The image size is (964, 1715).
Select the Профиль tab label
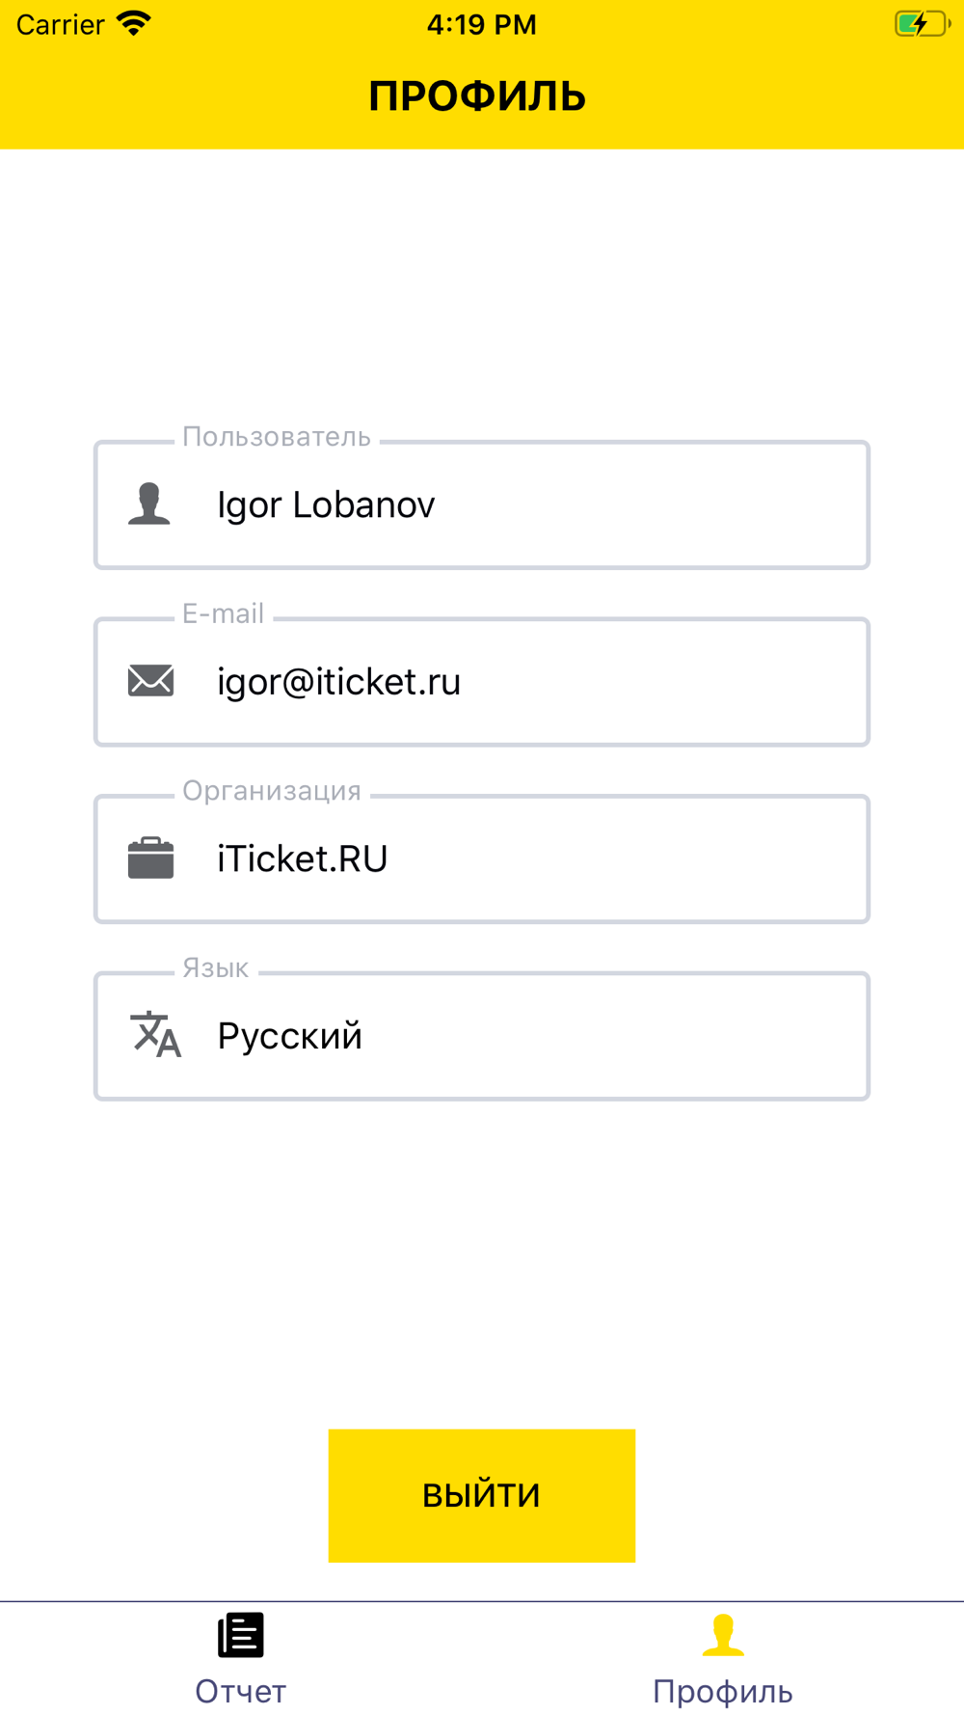click(723, 1692)
